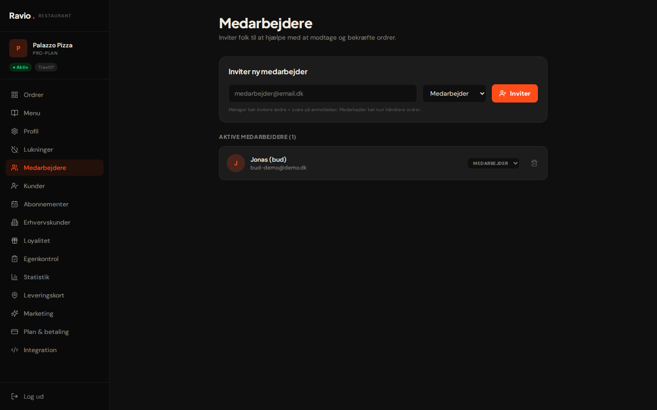
Task: Open the Ordrer page
Action: [x=54, y=95]
